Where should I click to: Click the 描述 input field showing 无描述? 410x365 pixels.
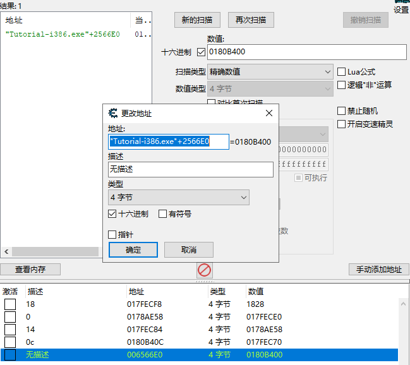click(x=191, y=169)
